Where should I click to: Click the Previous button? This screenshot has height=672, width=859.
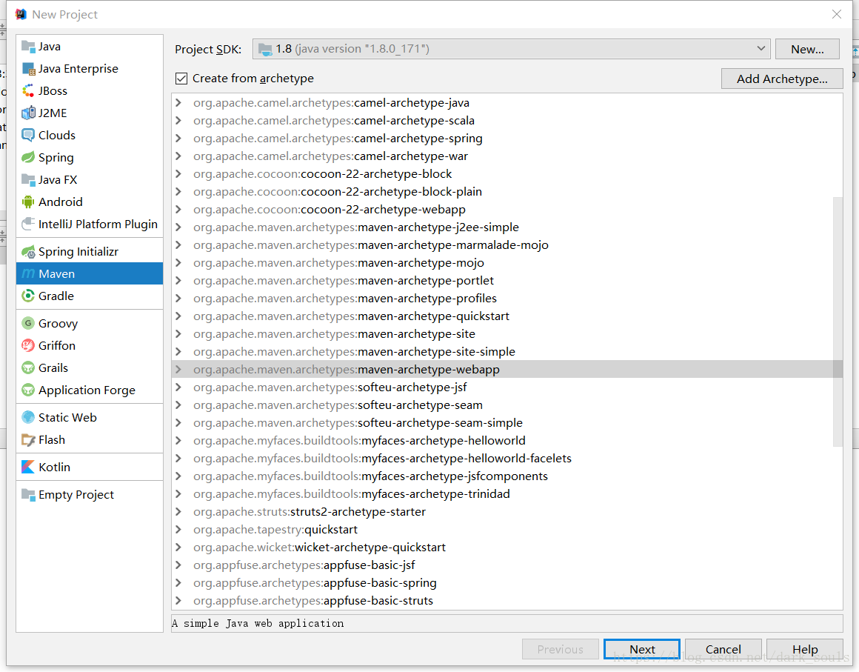pos(560,649)
